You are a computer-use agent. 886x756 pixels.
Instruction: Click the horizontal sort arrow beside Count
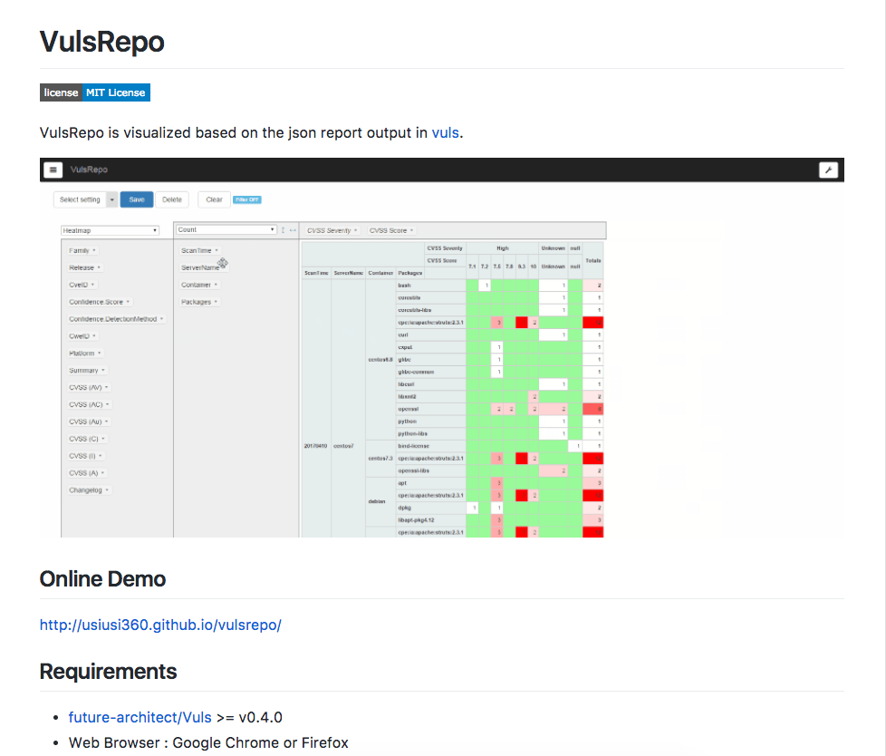point(293,230)
